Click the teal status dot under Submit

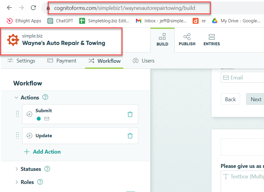39,119
